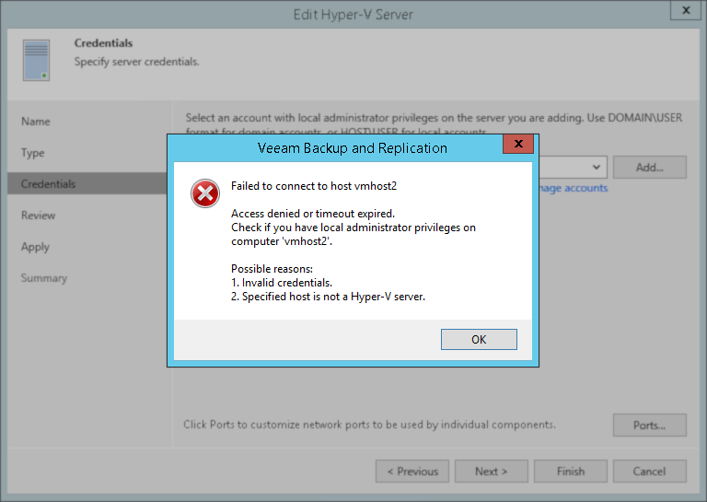Screen dimensions: 707x502
Task: Click the 'Possible reasons:' text
Action: [x=272, y=269]
